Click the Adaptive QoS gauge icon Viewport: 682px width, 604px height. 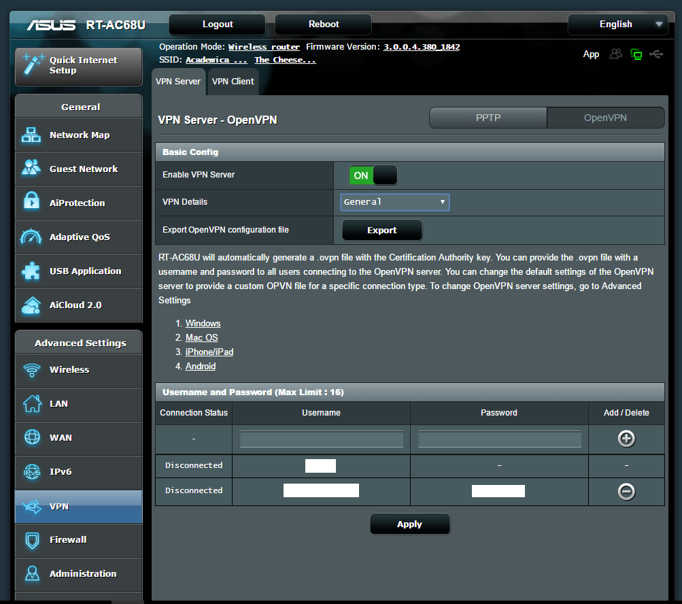31,236
